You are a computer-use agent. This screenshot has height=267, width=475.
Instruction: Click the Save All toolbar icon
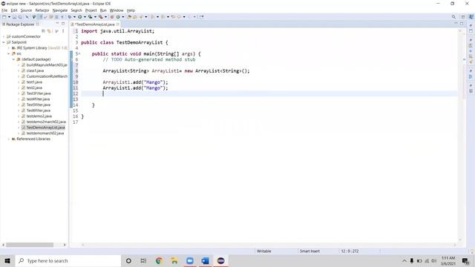click(20, 17)
